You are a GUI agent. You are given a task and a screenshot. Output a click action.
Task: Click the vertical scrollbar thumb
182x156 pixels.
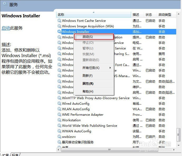coord(178,135)
